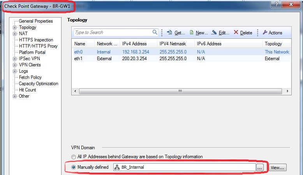Select the eth0 interface row

click(x=181, y=52)
